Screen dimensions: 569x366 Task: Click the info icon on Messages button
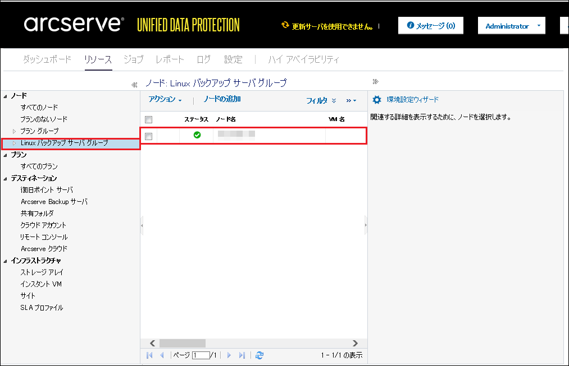coord(411,25)
